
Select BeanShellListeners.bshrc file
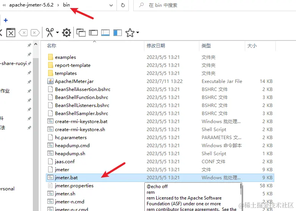point(82,105)
